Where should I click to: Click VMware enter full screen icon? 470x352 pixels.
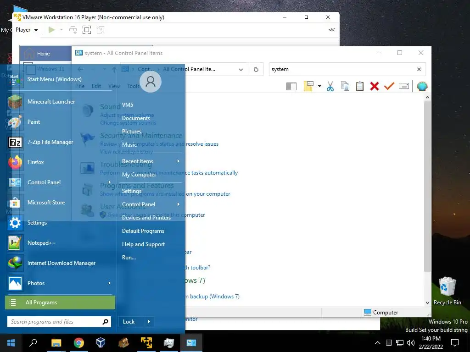[x=87, y=30]
